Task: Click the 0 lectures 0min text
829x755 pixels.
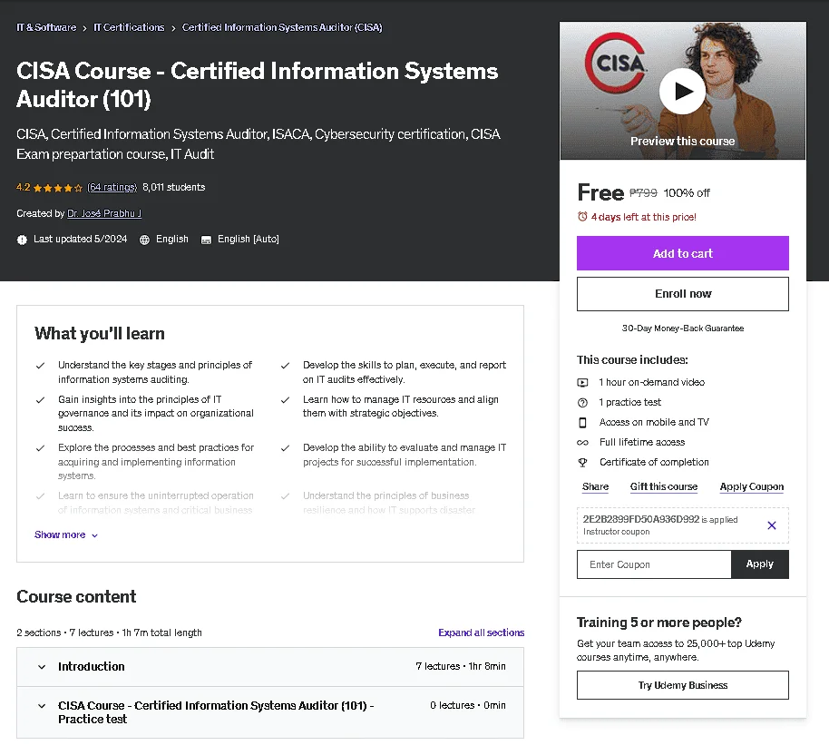Action: pyautogui.click(x=467, y=706)
